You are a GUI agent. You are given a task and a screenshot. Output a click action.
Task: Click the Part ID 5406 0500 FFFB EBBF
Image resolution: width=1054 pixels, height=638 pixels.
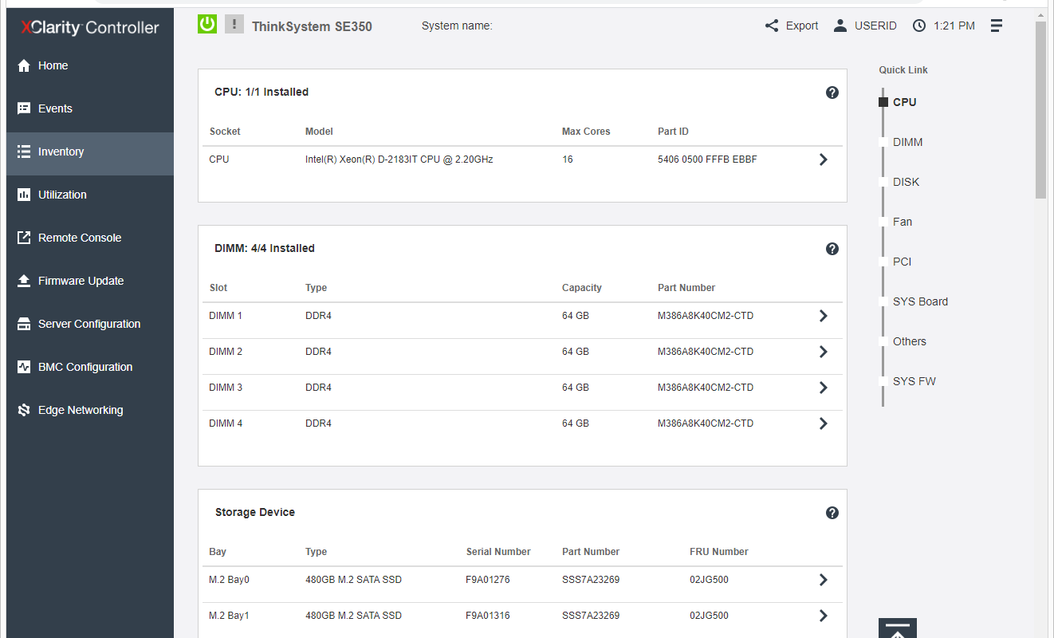707,159
